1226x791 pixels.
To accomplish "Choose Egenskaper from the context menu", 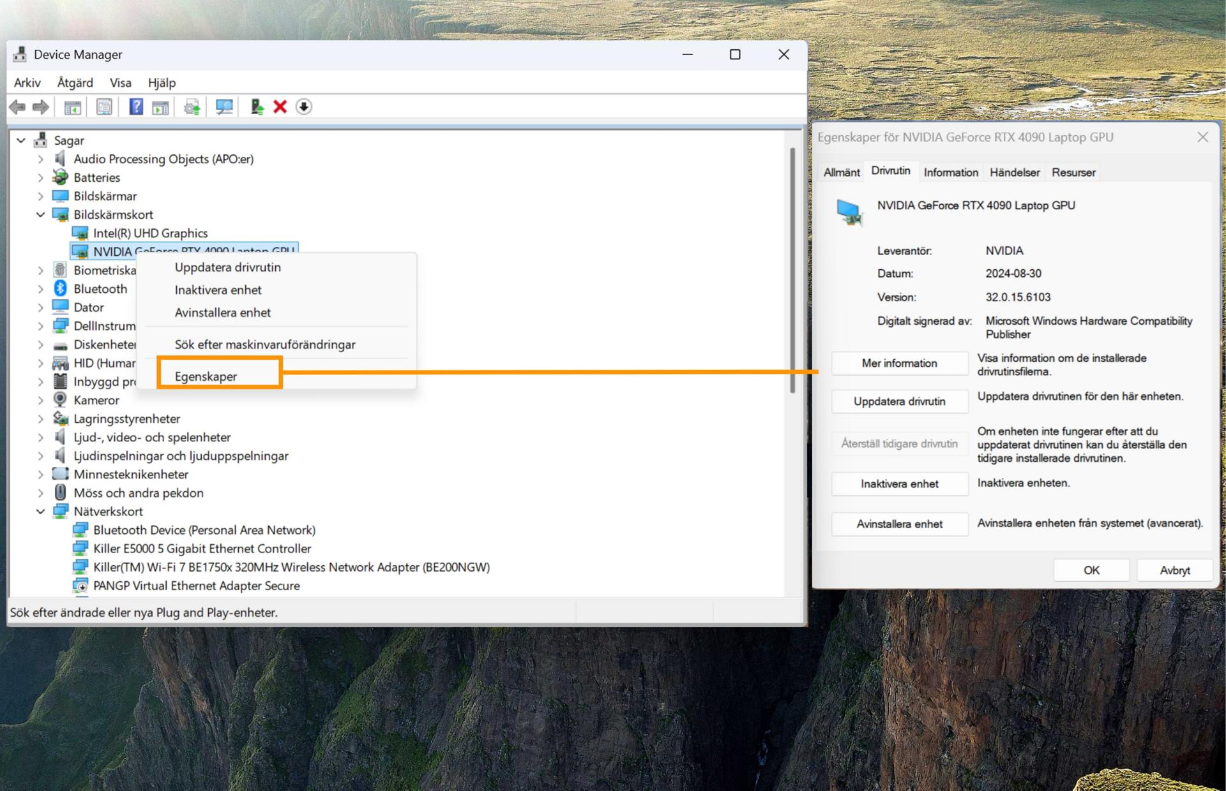I will pos(206,376).
